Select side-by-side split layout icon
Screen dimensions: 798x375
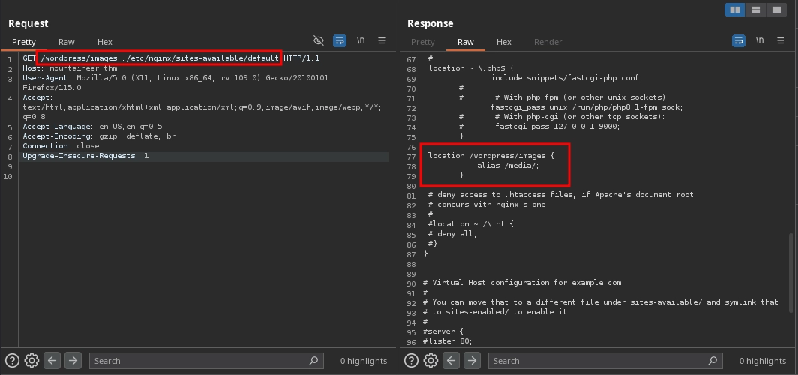pyautogui.click(x=736, y=10)
